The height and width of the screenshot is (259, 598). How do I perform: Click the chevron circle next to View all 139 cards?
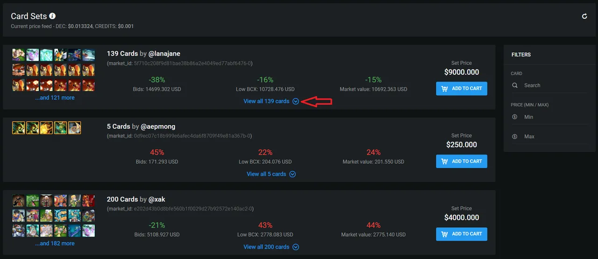pos(296,101)
